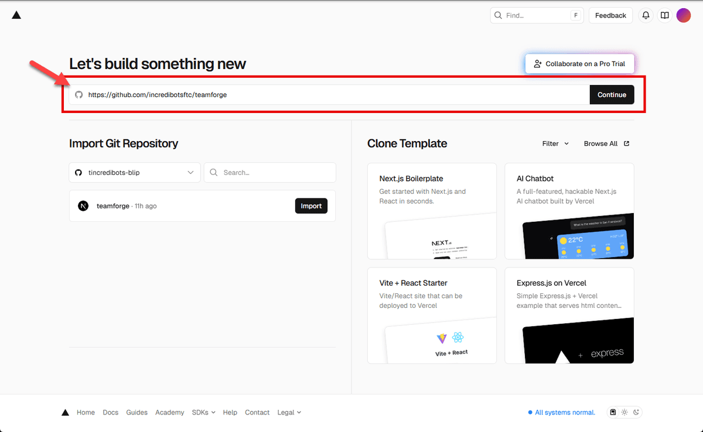Open your profile avatar menu
703x432 pixels.
coord(684,15)
